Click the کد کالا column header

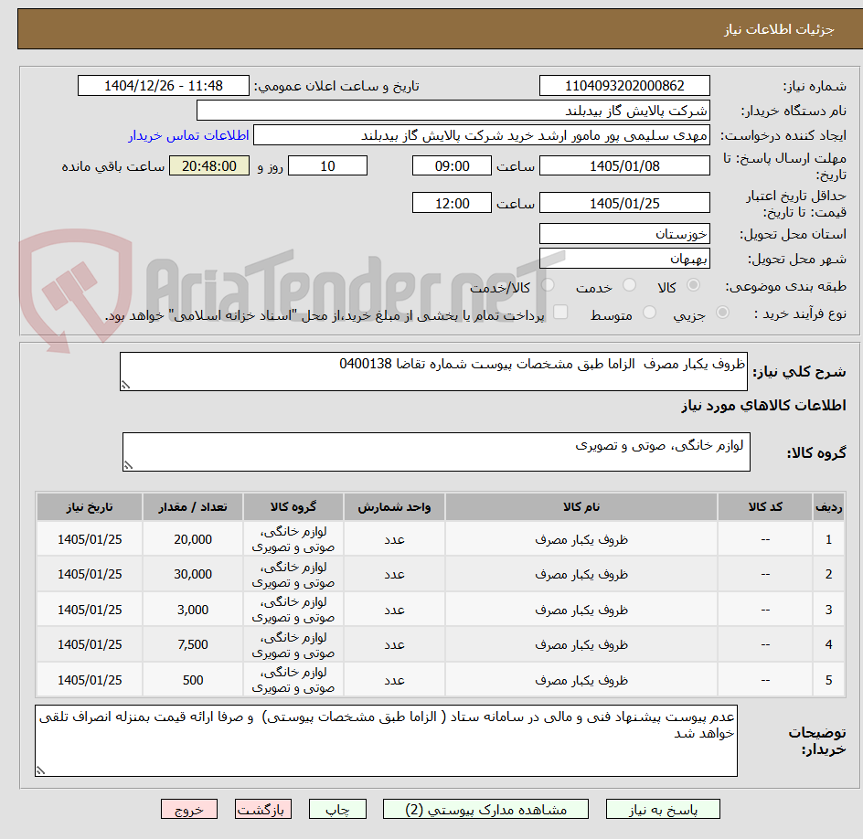[x=765, y=506]
